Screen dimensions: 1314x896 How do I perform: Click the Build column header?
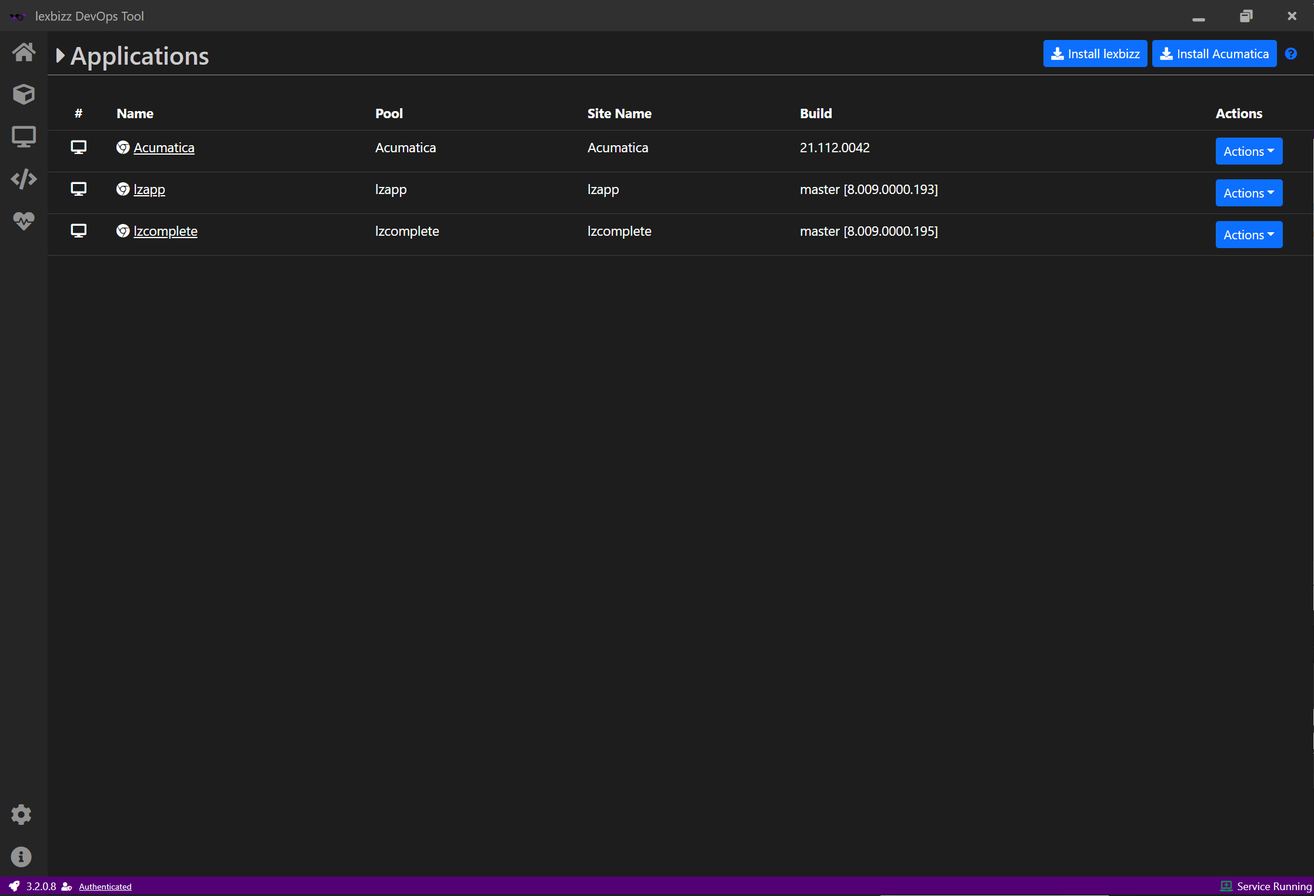(x=816, y=113)
